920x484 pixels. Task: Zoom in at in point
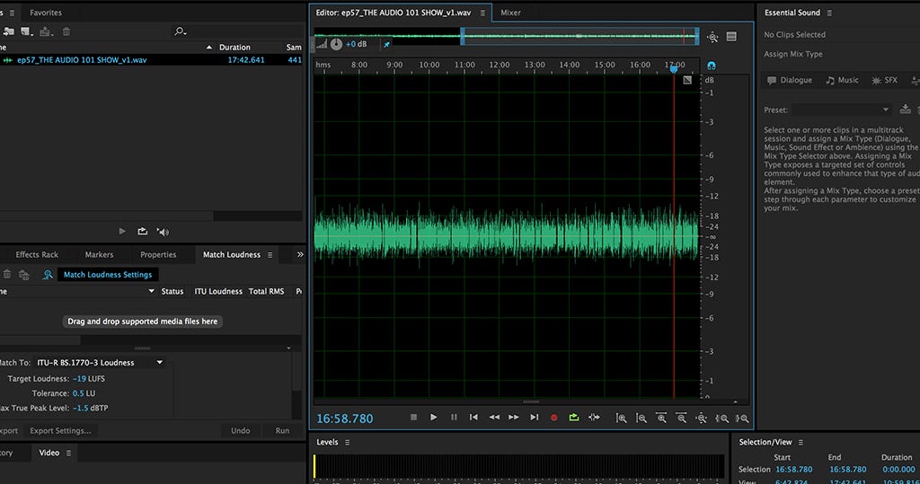[x=721, y=418]
